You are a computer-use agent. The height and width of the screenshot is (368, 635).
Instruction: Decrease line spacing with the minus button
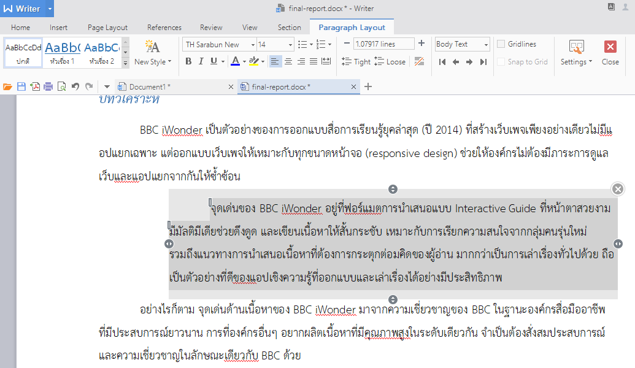tap(347, 44)
